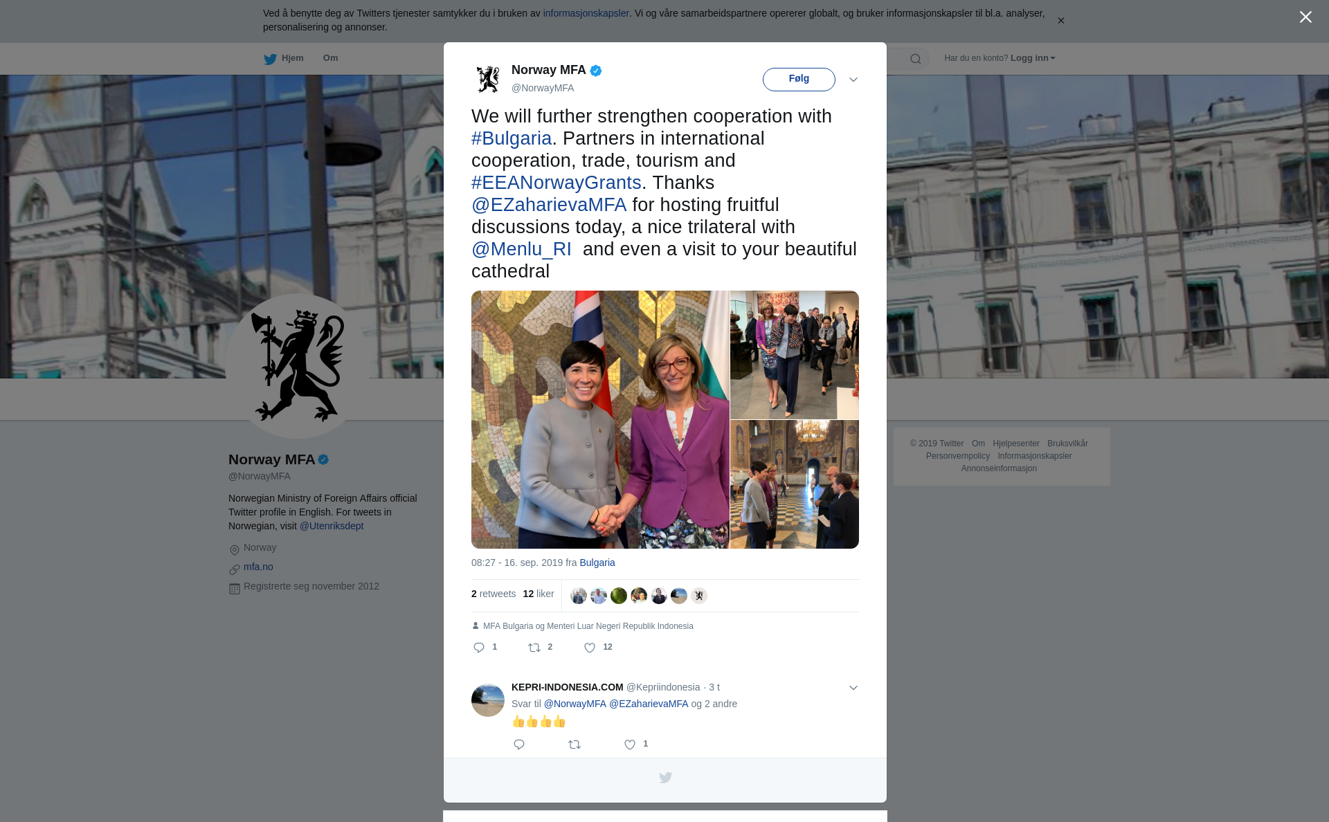Screen dimensions: 1329x822
Task: Close the tweet overlay window
Action: click(x=1305, y=17)
